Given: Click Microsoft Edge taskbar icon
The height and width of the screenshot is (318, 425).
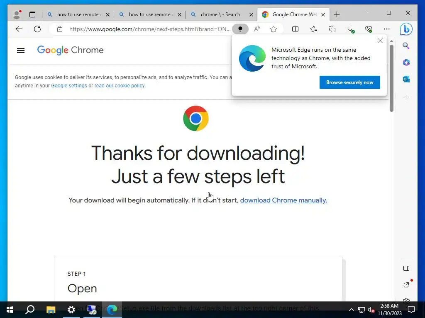Looking at the screenshot, I should pos(112,310).
